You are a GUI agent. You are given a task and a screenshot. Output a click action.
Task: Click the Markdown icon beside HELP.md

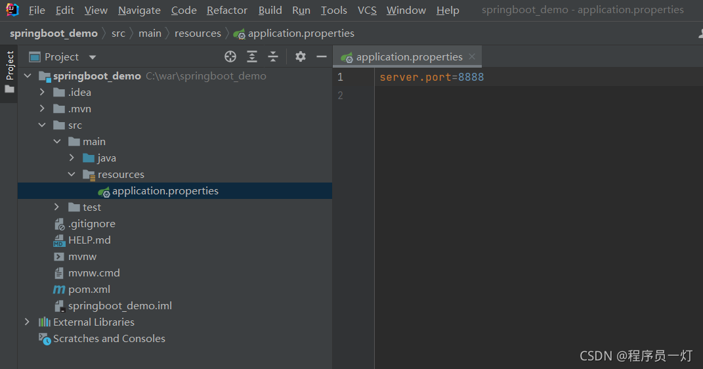(x=58, y=241)
